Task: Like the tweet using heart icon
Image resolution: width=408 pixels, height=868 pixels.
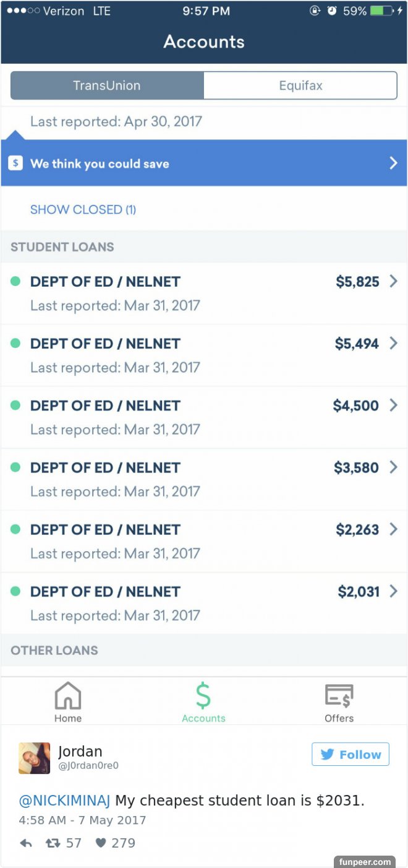Action: coord(101,843)
